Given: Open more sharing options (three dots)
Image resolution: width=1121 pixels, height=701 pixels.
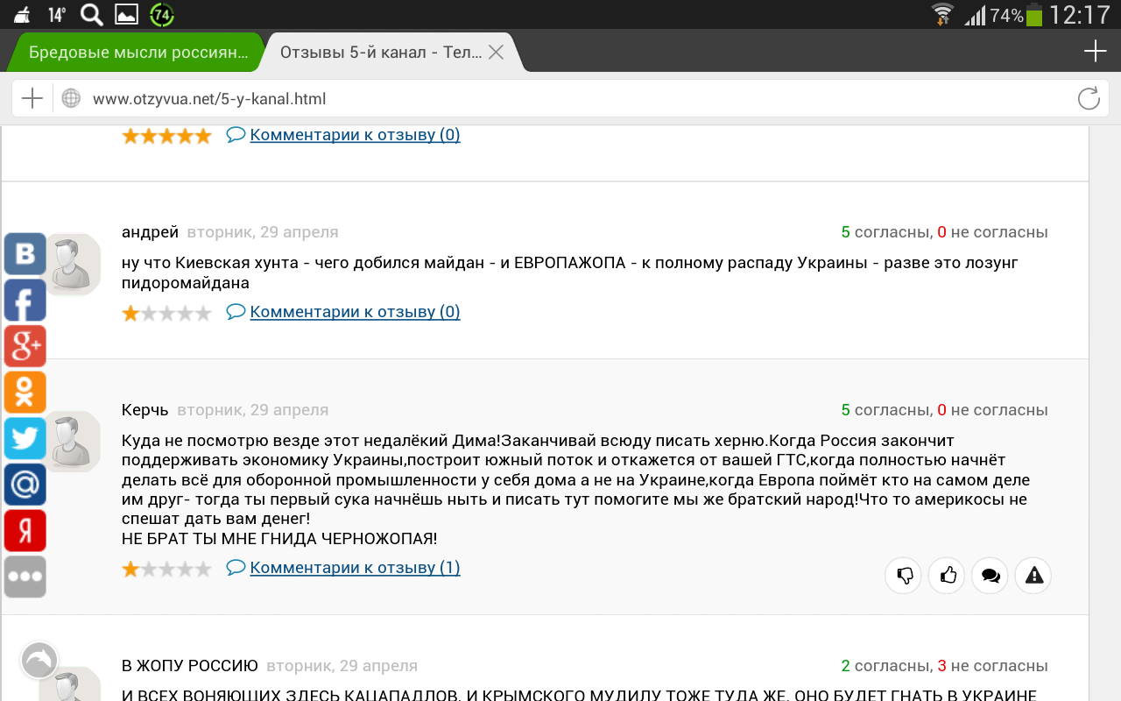Looking at the screenshot, I should click(x=25, y=577).
